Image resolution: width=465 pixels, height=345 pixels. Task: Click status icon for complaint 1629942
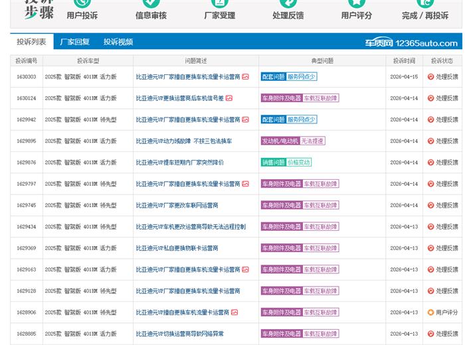430,119
